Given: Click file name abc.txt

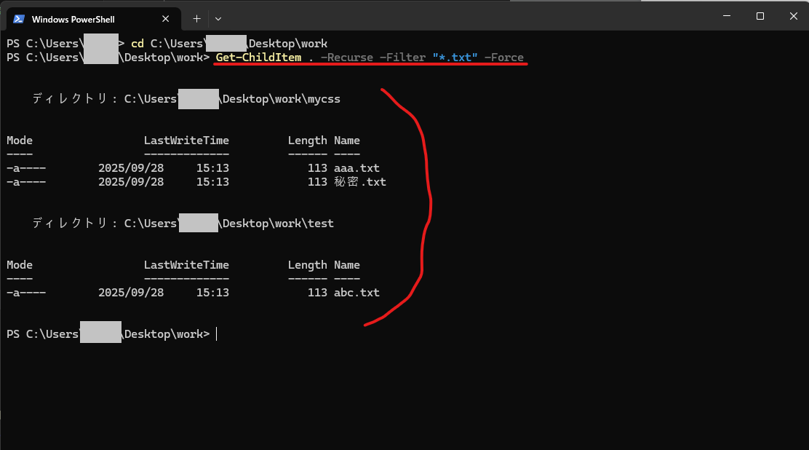Looking at the screenshot, I should pyautogui.click(x=356, y=293).
